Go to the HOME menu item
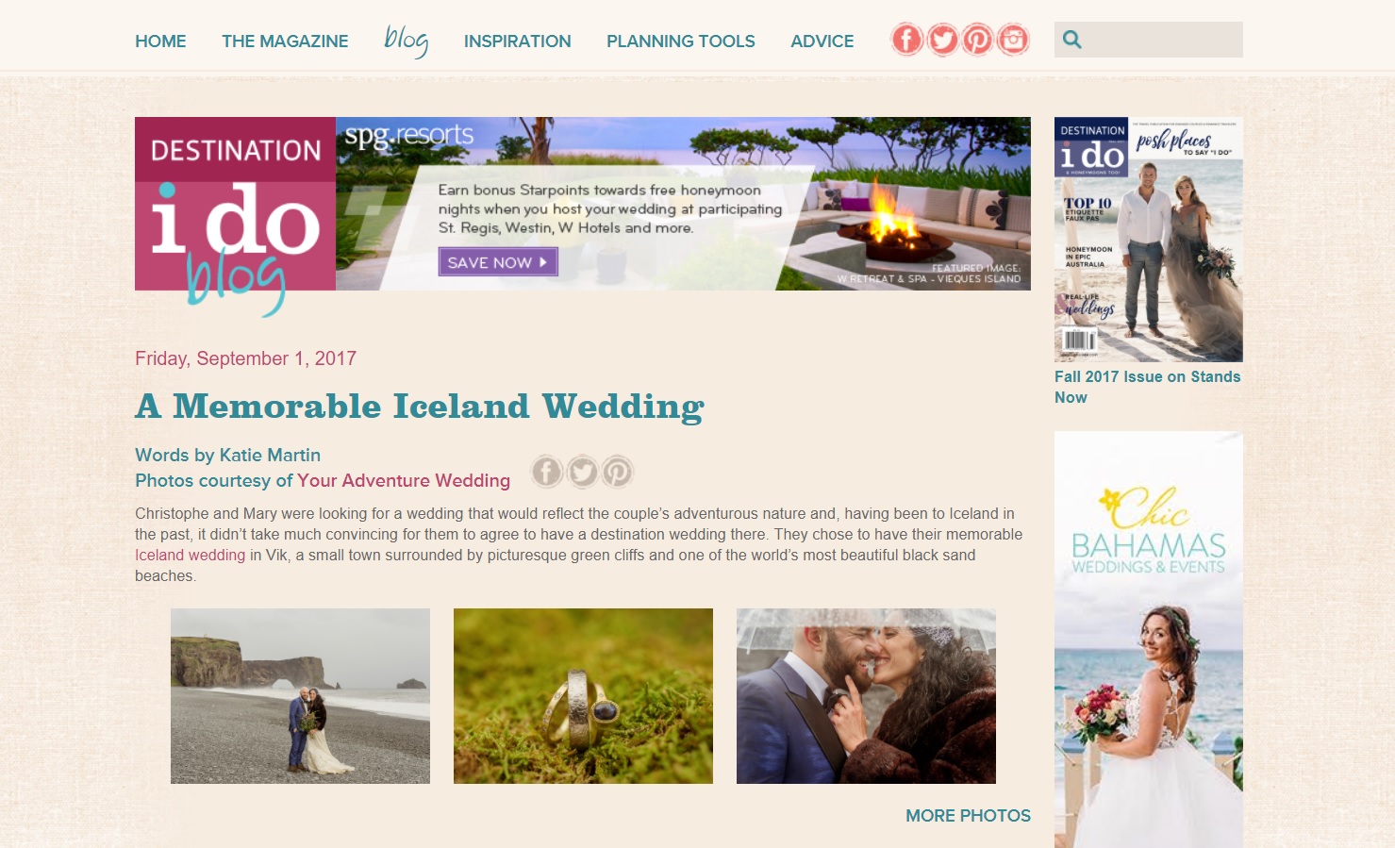The image size is (1395, 848). coord(160,42)
